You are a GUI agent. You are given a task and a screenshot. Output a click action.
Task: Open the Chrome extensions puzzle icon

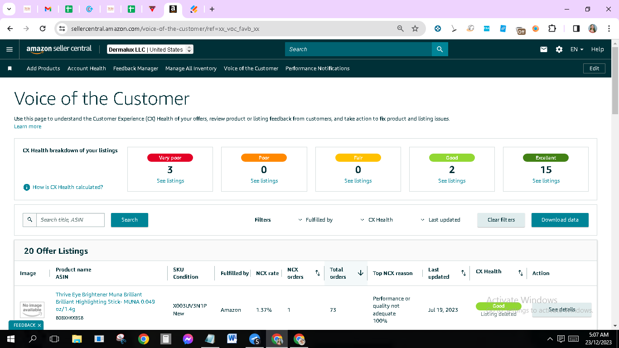552,29
